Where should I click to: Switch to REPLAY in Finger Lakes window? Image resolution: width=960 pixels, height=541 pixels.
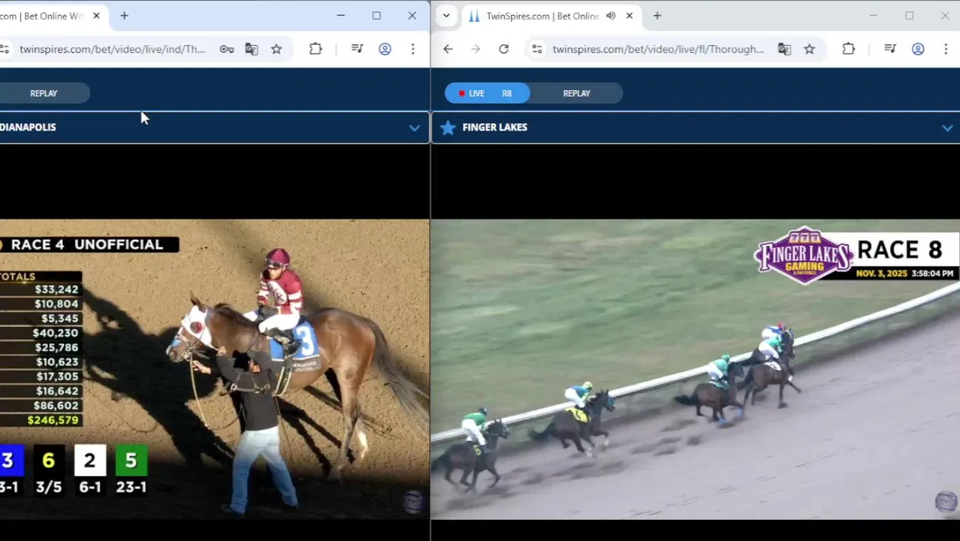[x=577, y=93]
